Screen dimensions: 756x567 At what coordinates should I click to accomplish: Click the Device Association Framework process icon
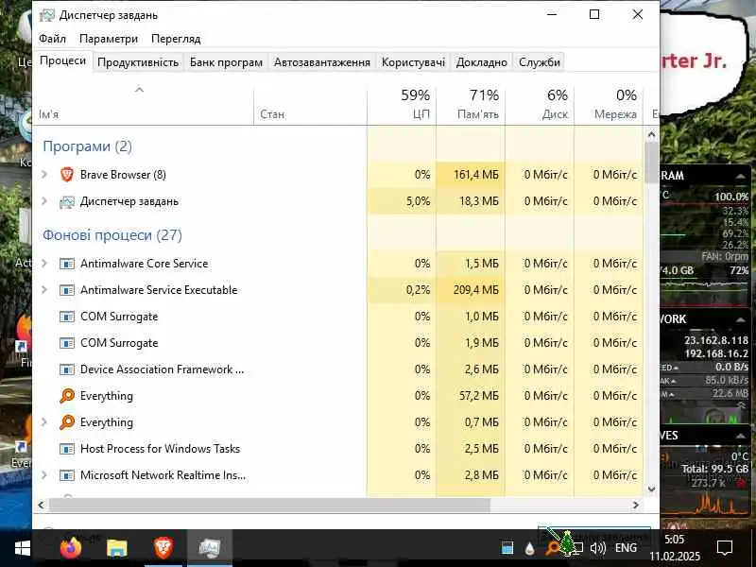pyautogui.click(x=67, y=369)
